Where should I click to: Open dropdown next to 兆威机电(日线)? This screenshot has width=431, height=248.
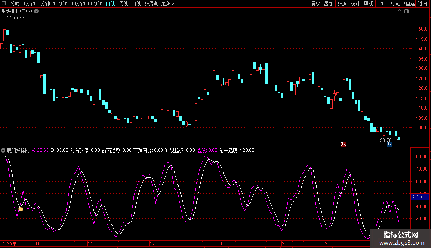pyautogui.click(x=36, y=11)
